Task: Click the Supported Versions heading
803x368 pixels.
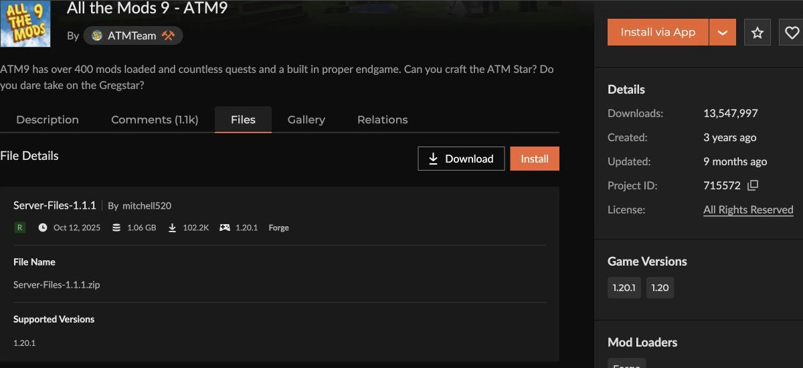Action: tap(54, 319)
